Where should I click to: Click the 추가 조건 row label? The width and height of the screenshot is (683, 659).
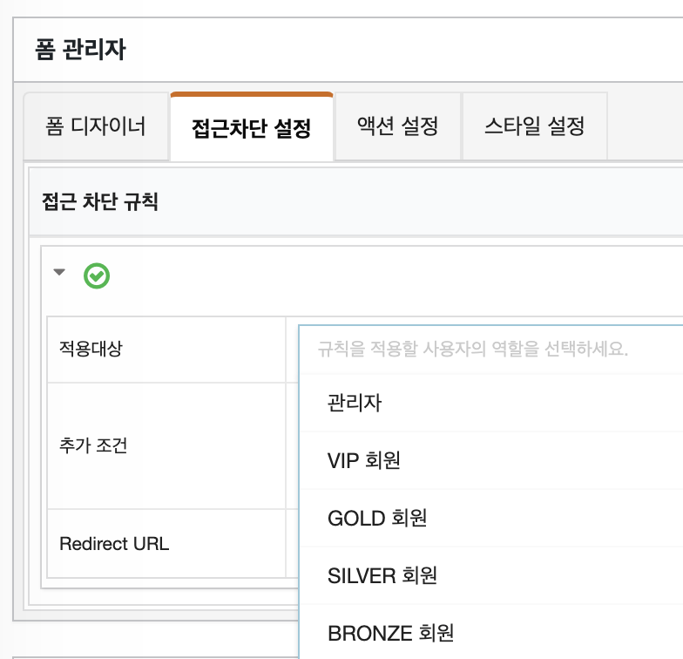[92, 445]
